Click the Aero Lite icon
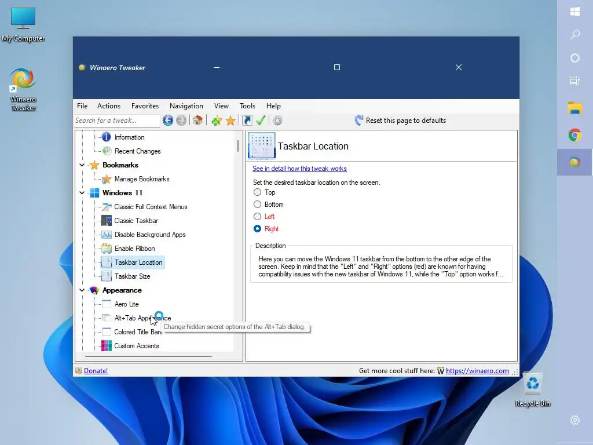 click(107, 304)
